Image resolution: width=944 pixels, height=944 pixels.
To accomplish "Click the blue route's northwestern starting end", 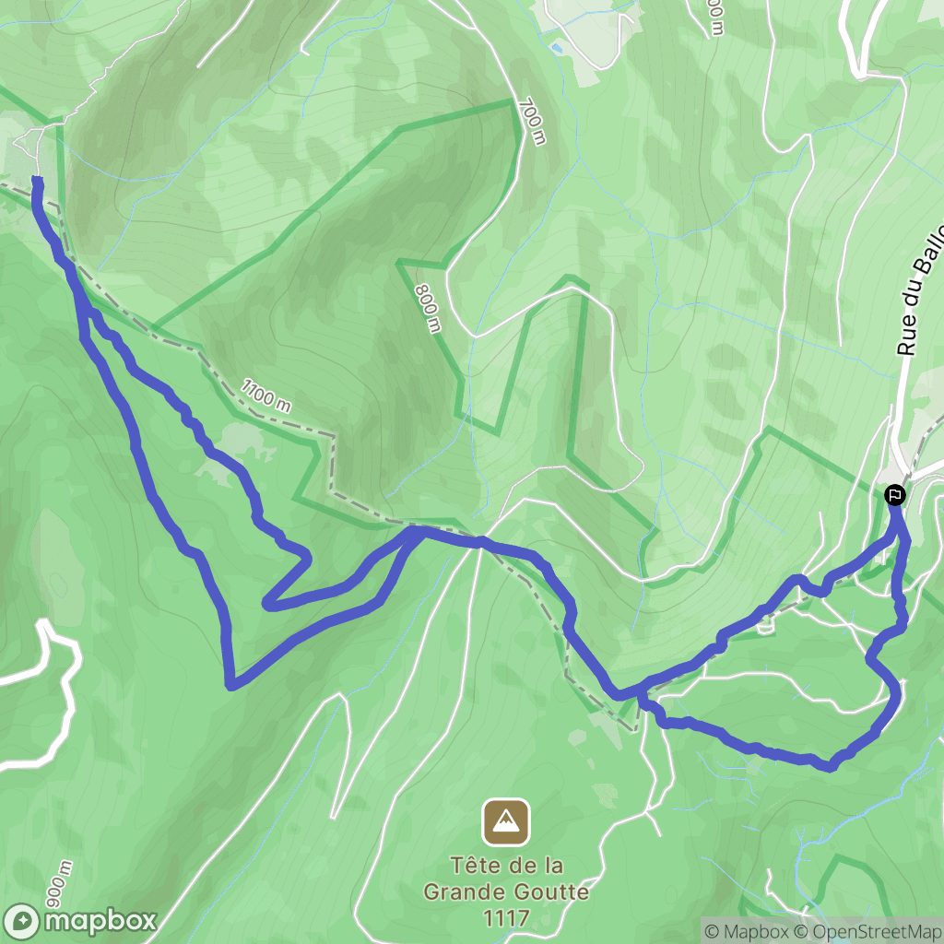I will 37,181.
